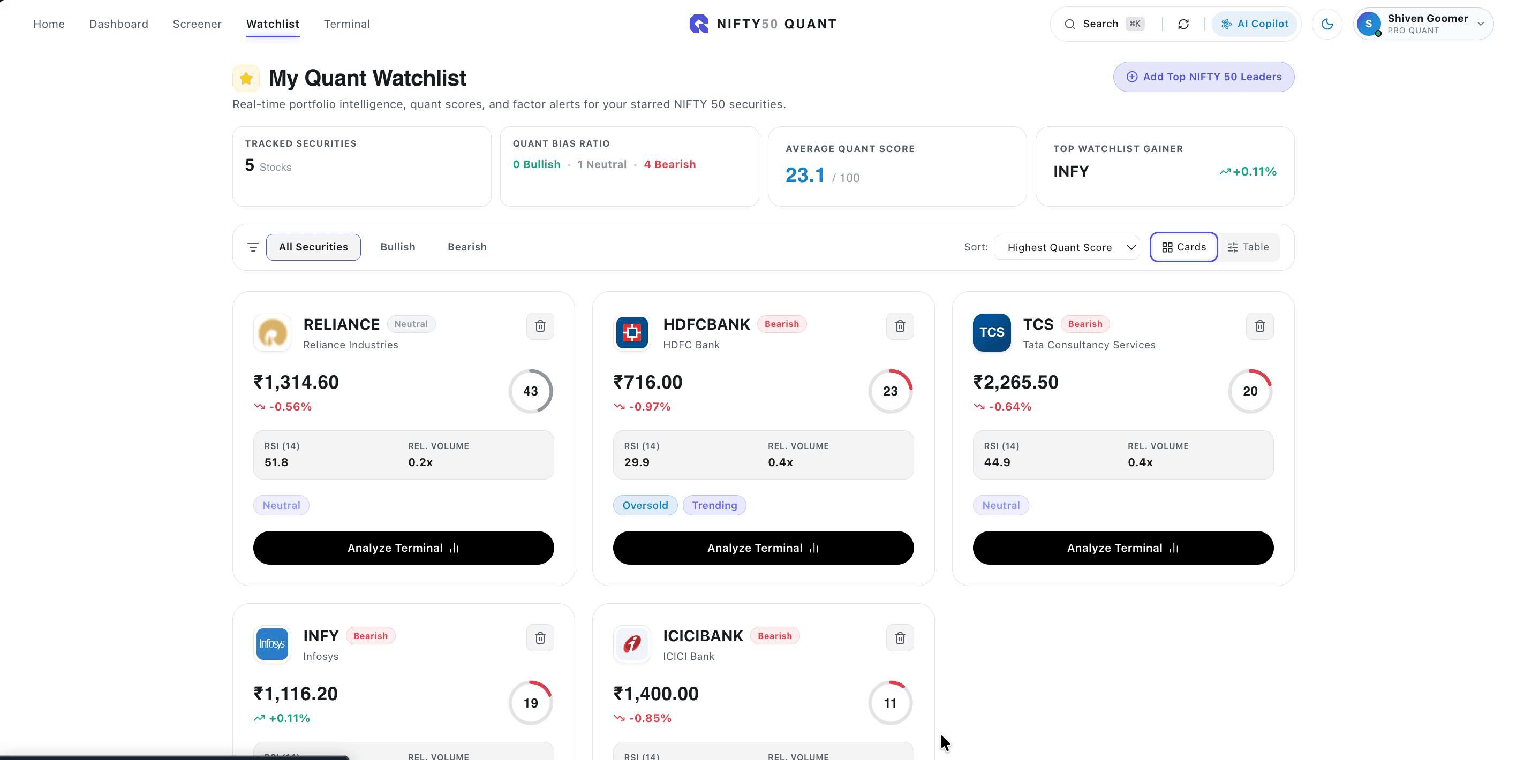Open the Reliance Industries logo thumbnail
This screenshot has width=1524, height=760.
pyautogui.click(x=272, y=332)
